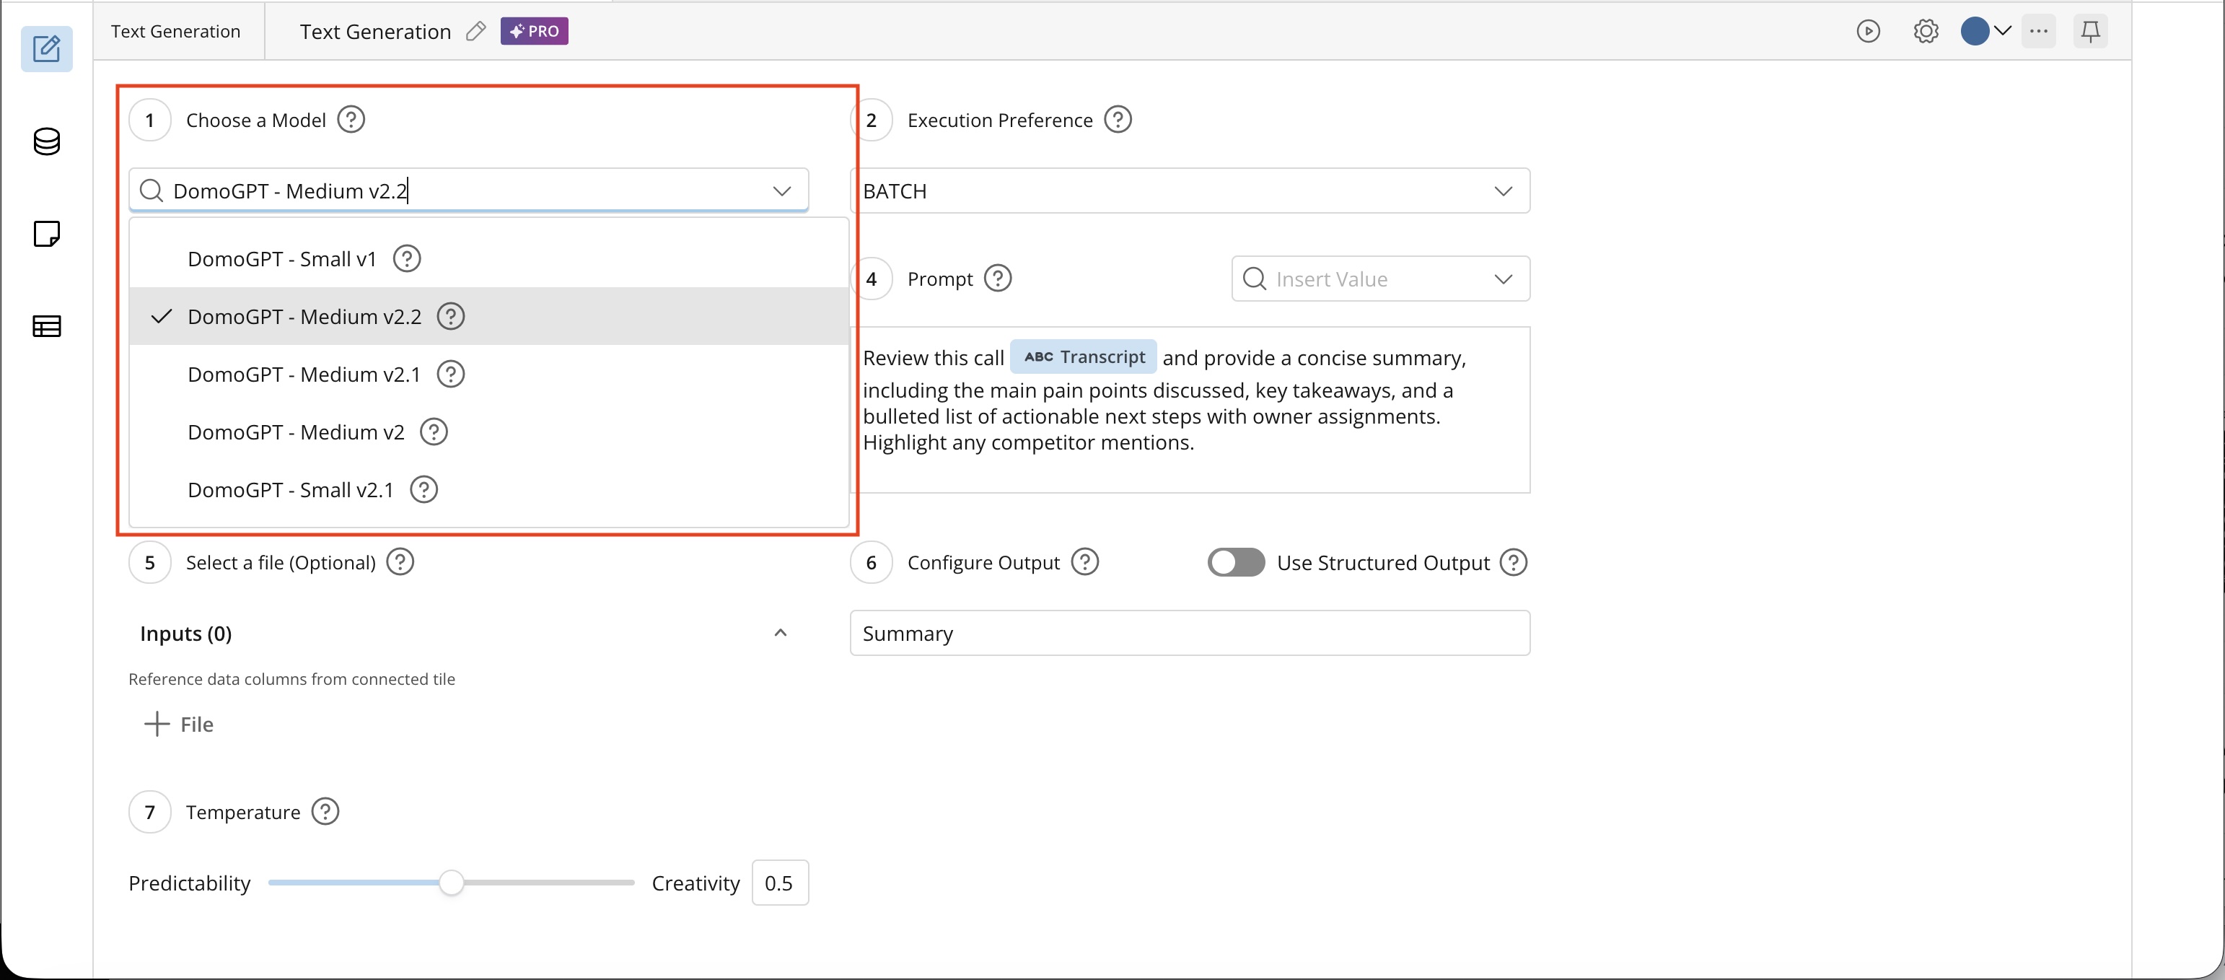Open the Insert Value dropdown
The width and height of the screenshot is (2225, 980).
click(x=1380, y=279)
